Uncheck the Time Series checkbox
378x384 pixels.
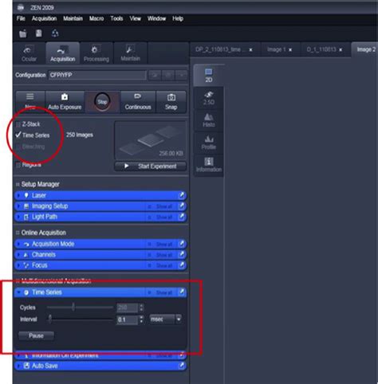pos(18,135)
